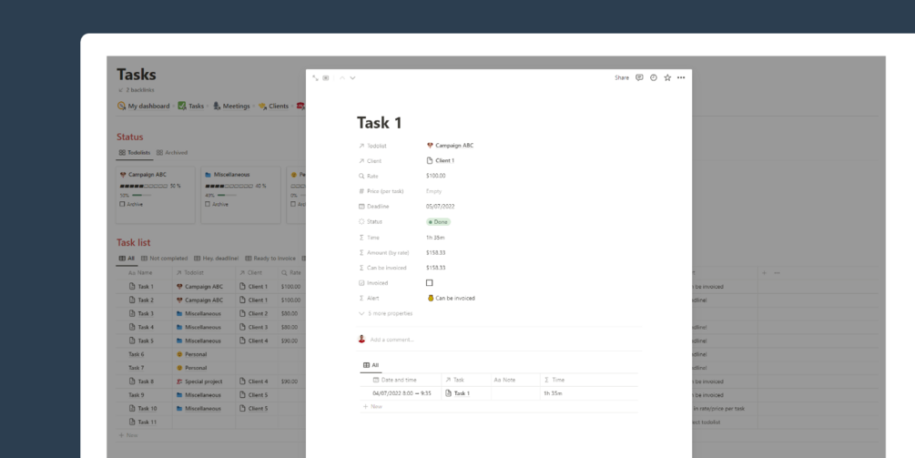915x458 pixels.
Task: Click 2 backlinks under Tasks title
Action: (136, 90)
